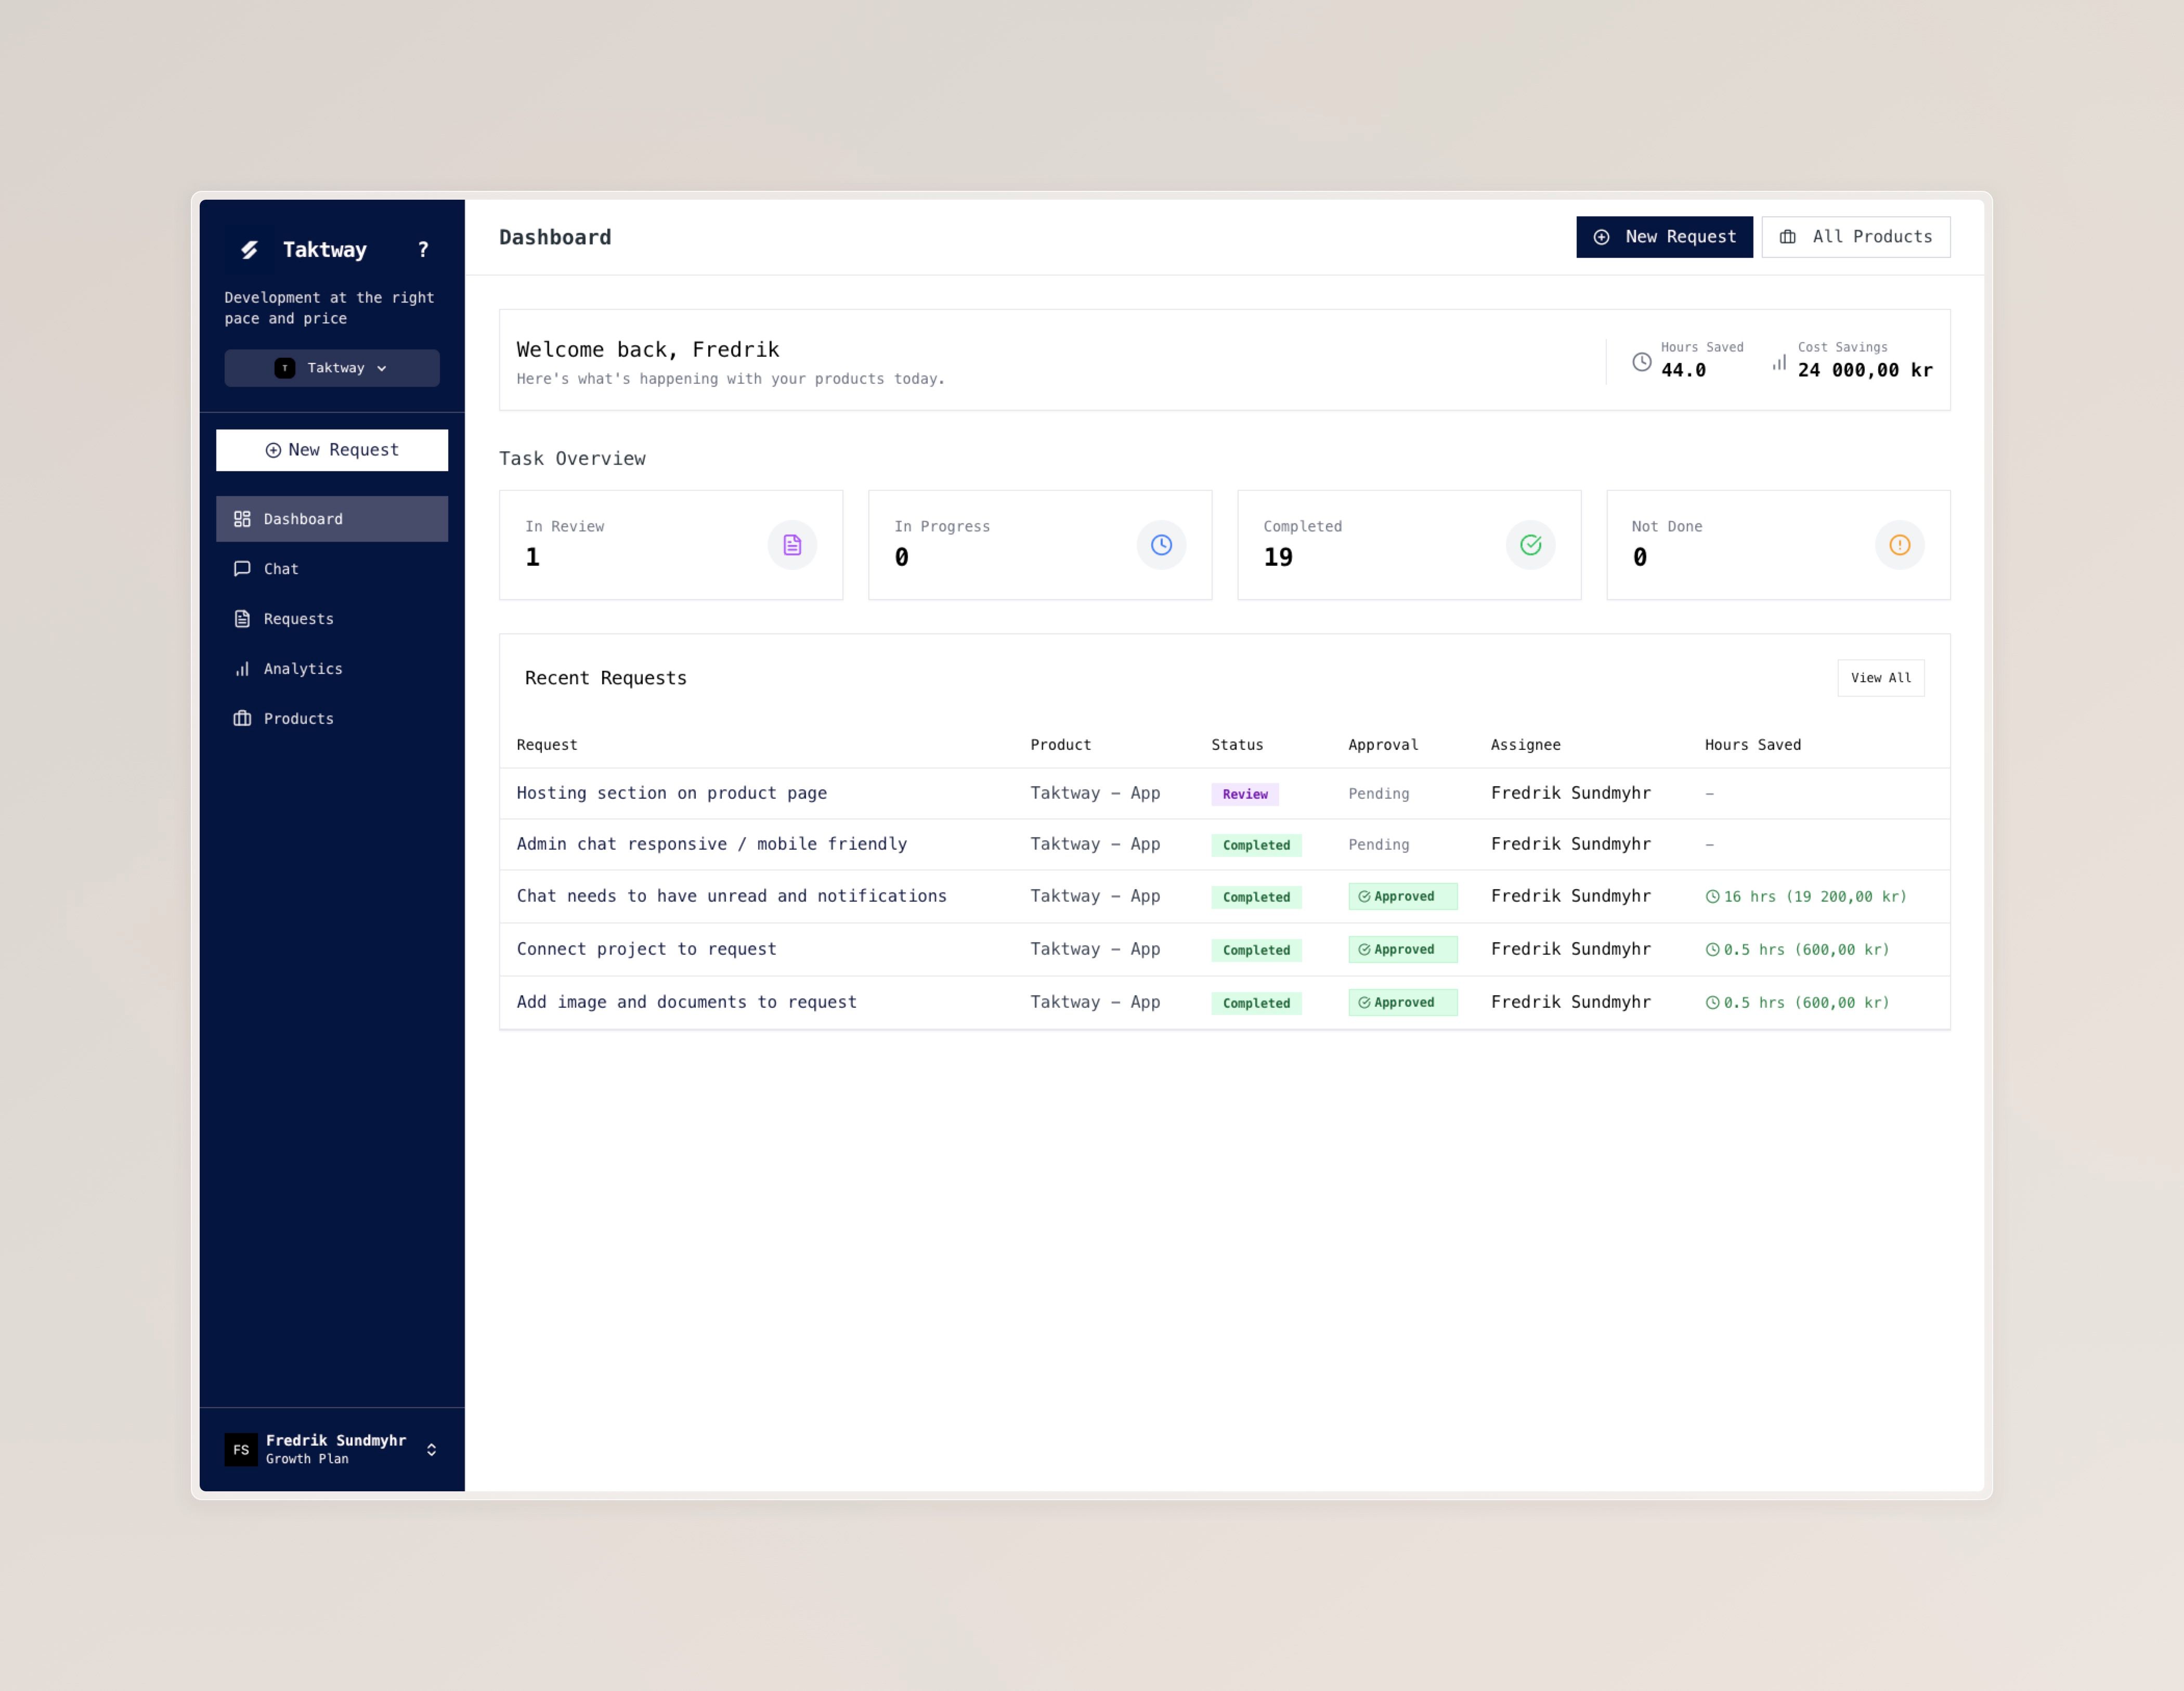Screen dimensions: 2184x1691
Task: Open help via the question mark icon
Action: 423,250
